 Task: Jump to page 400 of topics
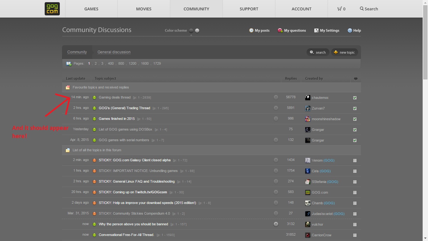pyautogui.click(x=111, y=63)
